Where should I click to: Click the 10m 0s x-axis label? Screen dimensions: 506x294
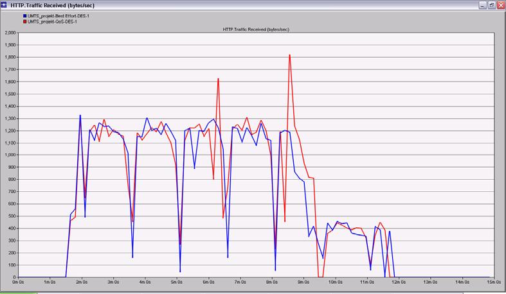335,282
